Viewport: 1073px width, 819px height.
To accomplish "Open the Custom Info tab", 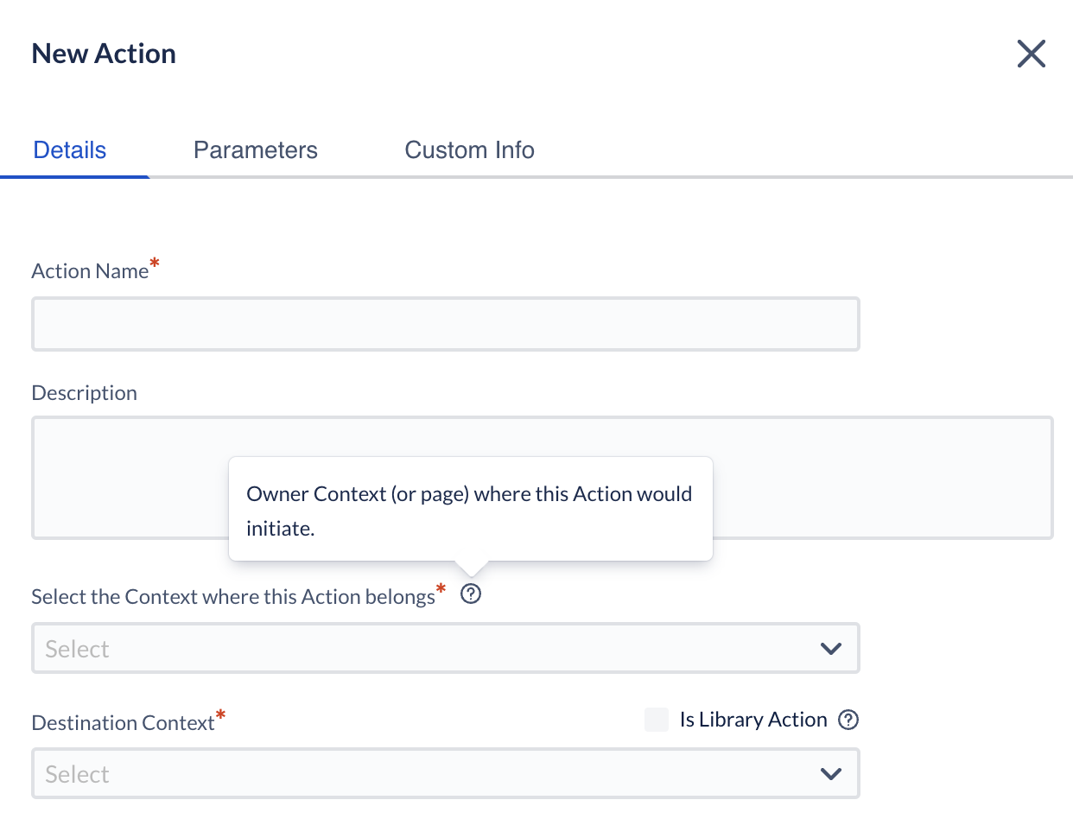I will [470, 150].
